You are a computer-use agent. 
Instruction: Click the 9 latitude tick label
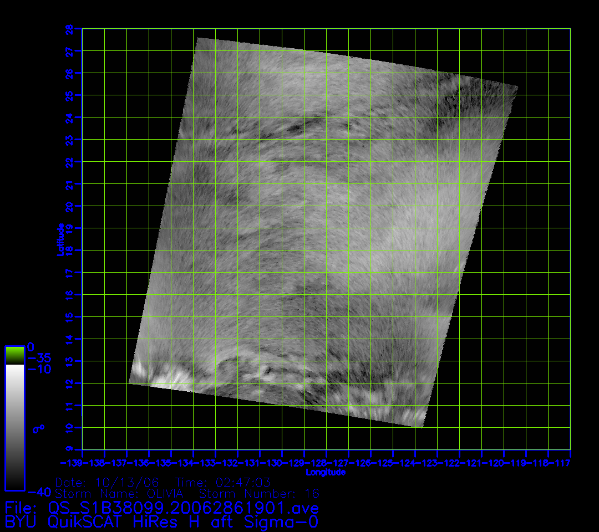69,449
